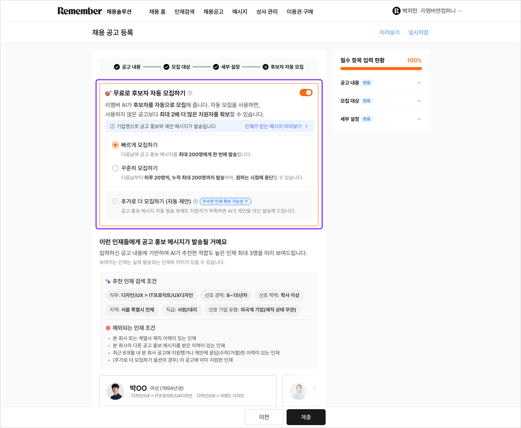The width and height of the screenshot is (521, 428).
Task: Click the 공고 내용 step check icon
Action: pyautogui.click(x=117, y=67)
